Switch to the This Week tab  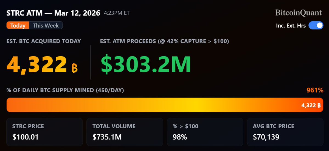coord(46,26)
